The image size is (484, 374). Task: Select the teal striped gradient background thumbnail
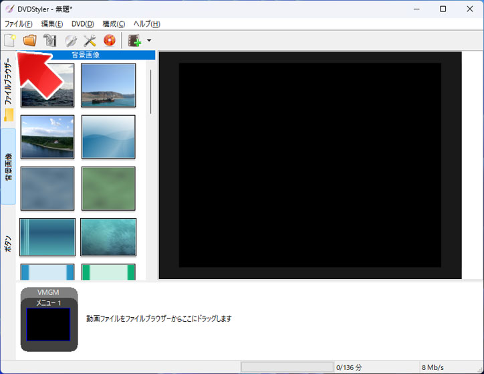click(x=47, y=238)
